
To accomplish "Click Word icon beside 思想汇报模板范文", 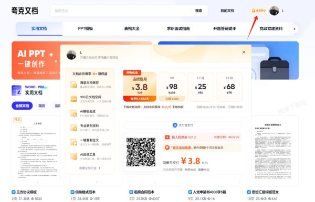I will pyautogui.click(x=249, y=192).
